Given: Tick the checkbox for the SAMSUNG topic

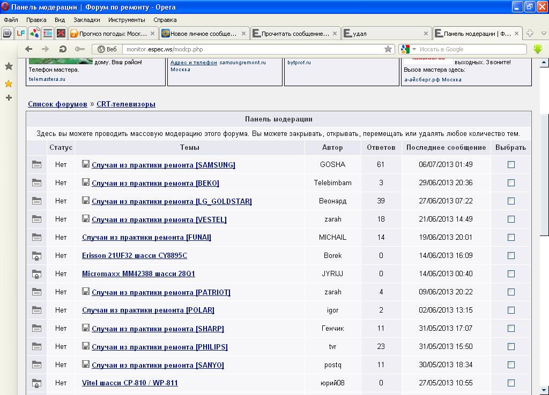Looking at the screenshot, I should click(511, 165).
